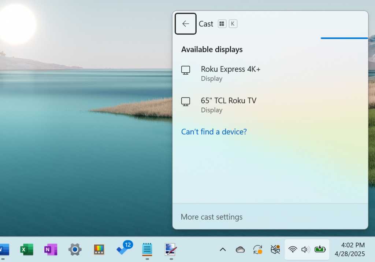The height and width of the screenshot is (262, 375).
Task: Launch Excel from the taskbar
Action: point(26,250)
